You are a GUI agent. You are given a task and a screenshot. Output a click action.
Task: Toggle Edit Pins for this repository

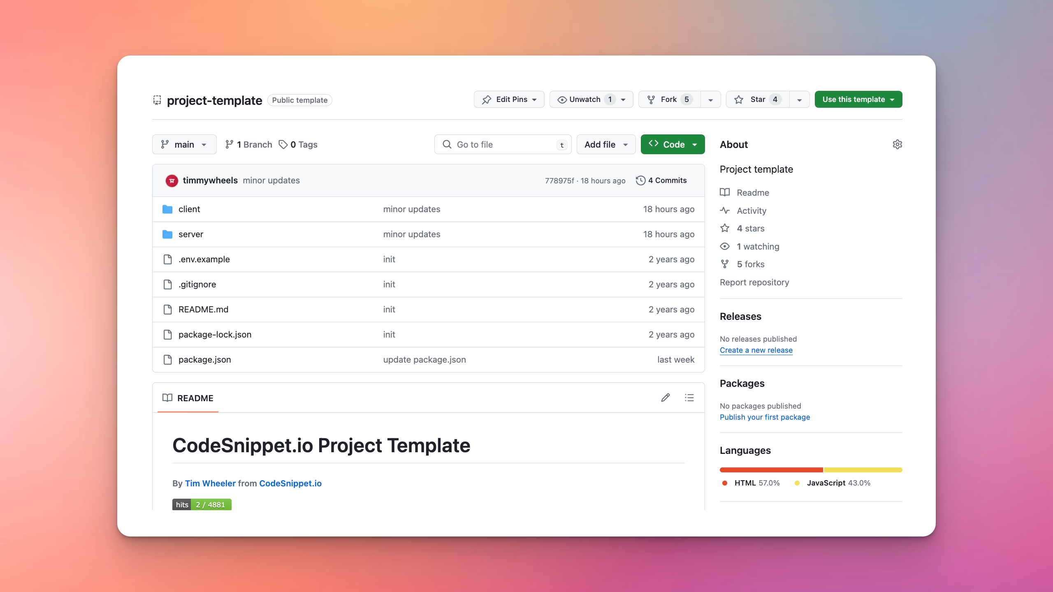509,99
